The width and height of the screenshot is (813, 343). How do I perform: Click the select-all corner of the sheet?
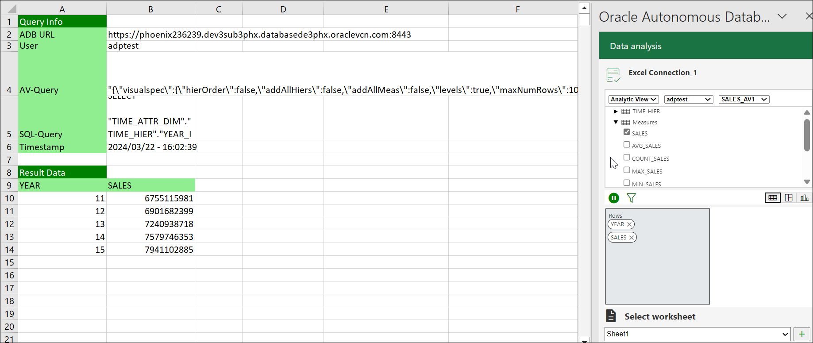pos(9,9)
